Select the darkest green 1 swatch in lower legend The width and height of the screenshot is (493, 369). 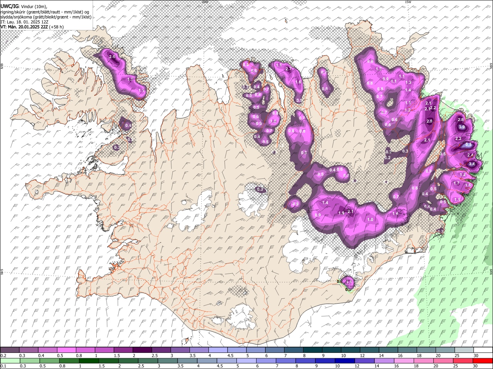(x=89, y=361)
